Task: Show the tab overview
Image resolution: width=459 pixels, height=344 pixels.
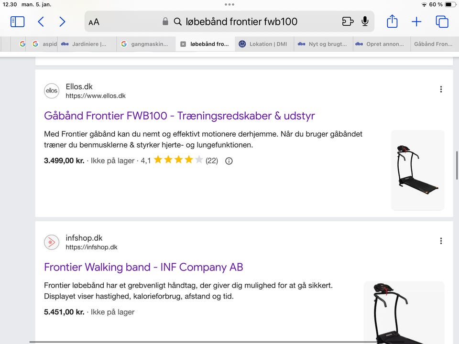Action: pyautogui.click(x=442, y=21)
